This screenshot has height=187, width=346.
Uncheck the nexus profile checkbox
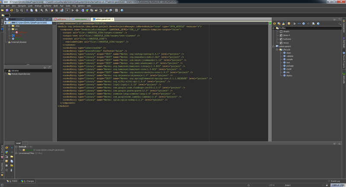(x=281, y=43)
